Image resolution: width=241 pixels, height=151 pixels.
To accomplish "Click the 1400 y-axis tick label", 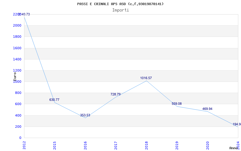I will click(17, 59).
